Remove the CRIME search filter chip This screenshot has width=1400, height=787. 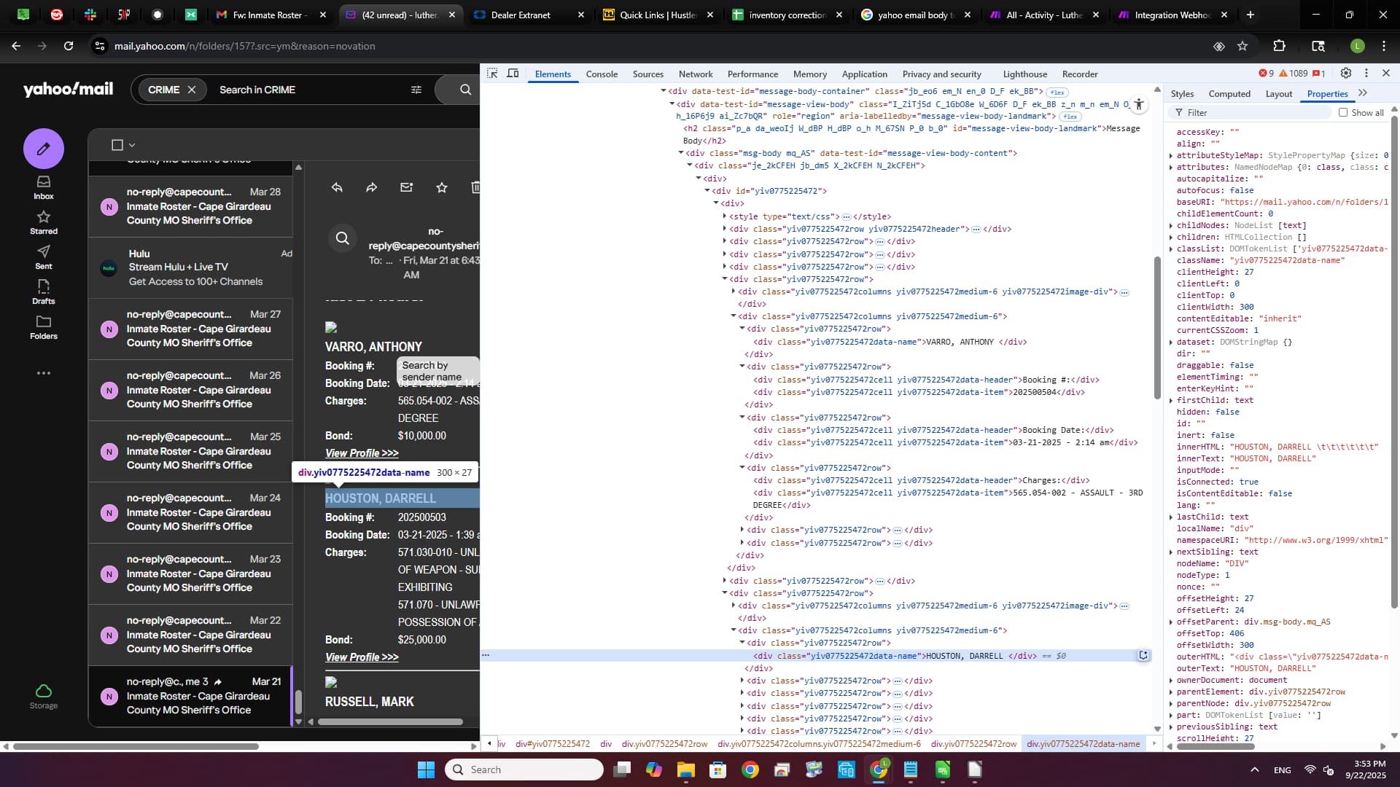192,90
